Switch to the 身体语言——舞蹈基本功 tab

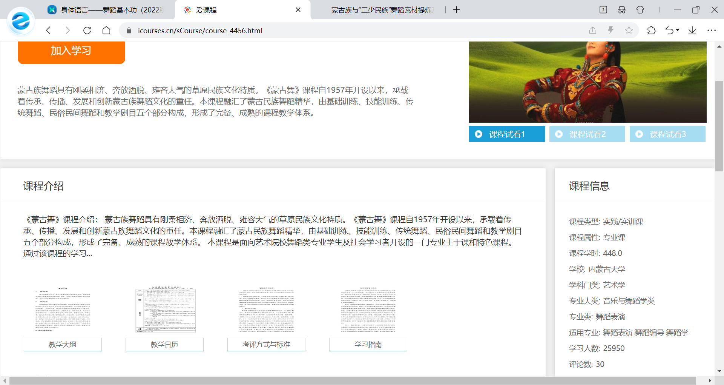106,10
